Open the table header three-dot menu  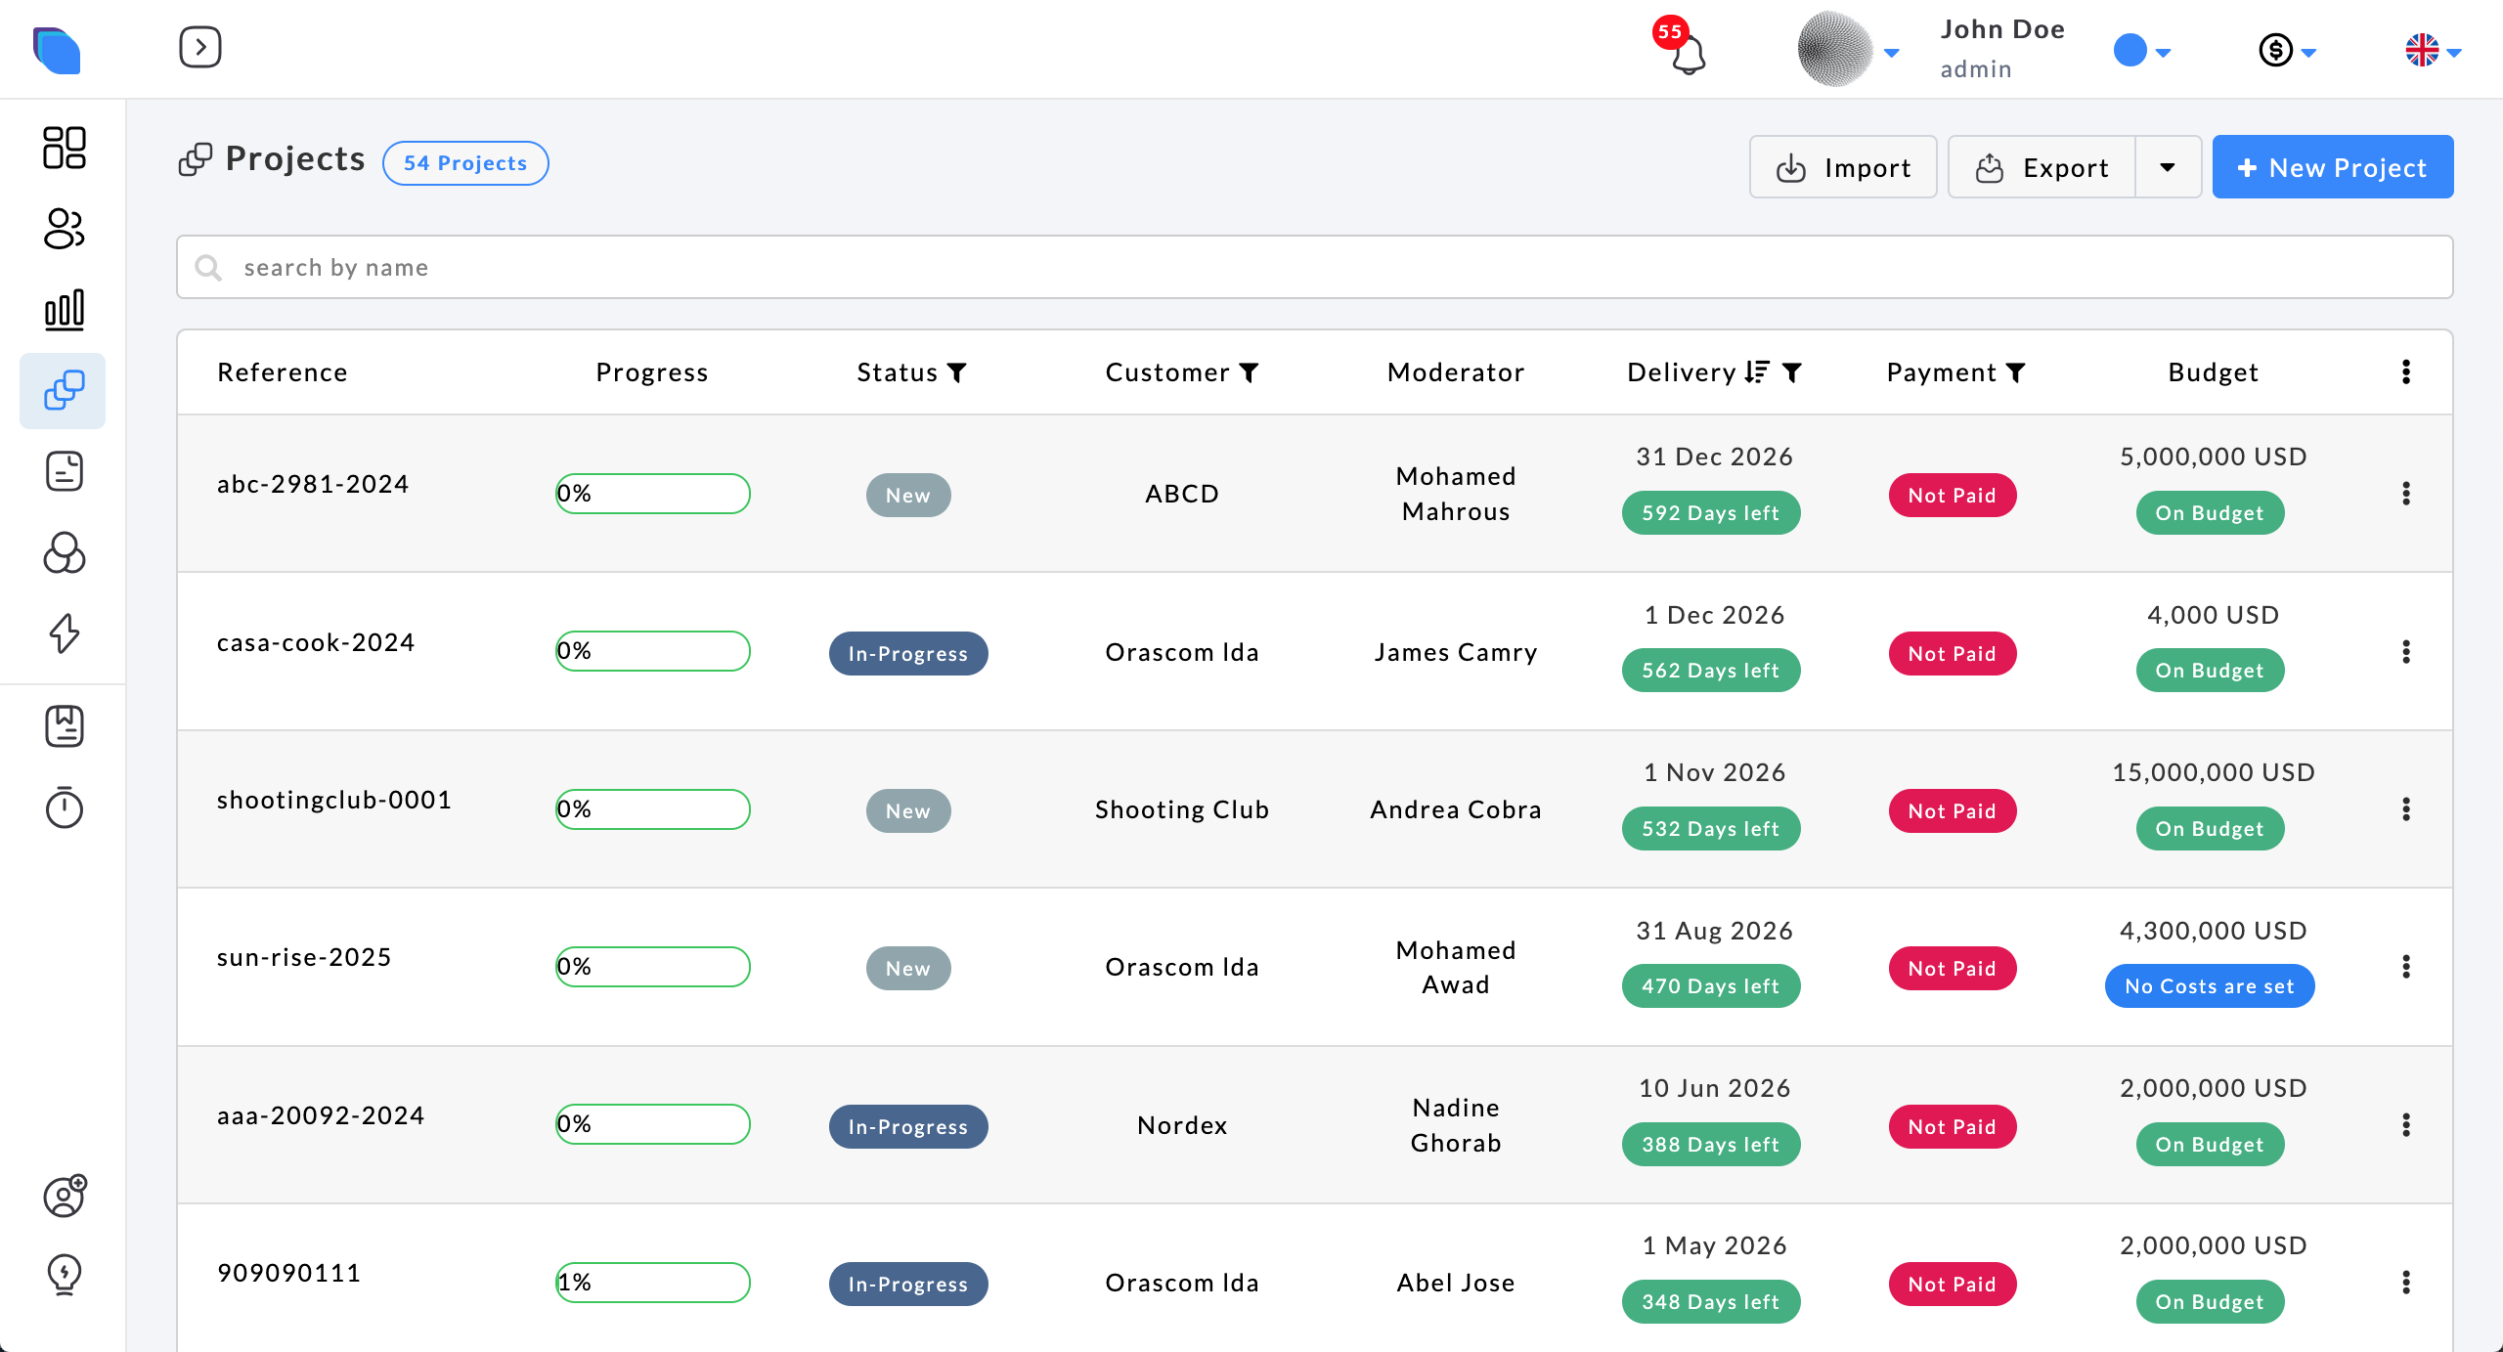pos(2406,371)
